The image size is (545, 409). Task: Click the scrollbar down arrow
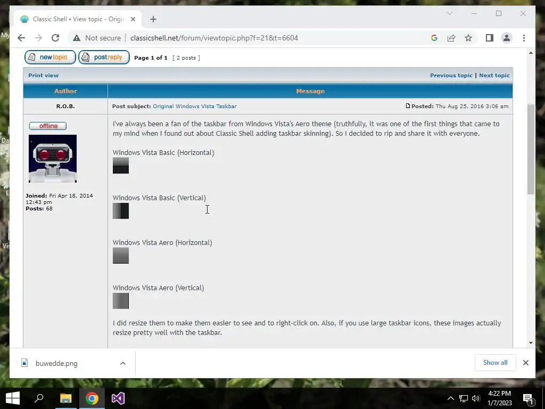click(531, 343)
